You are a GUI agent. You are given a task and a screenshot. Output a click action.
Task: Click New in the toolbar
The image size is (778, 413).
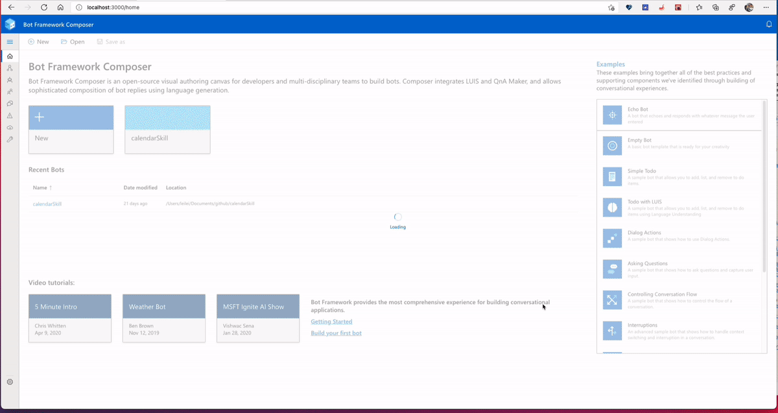click(38, 41)
